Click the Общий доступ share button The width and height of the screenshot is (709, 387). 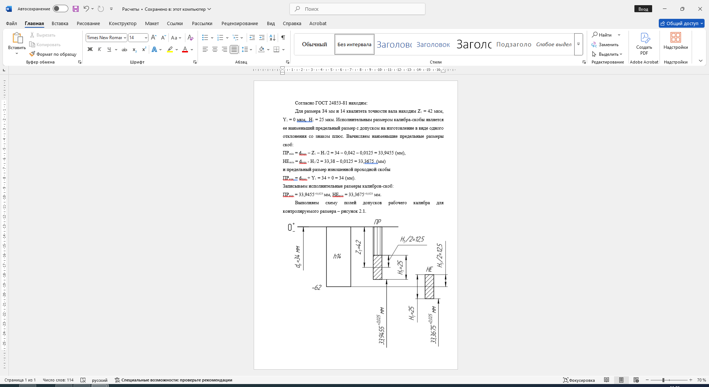coord(682,23)
